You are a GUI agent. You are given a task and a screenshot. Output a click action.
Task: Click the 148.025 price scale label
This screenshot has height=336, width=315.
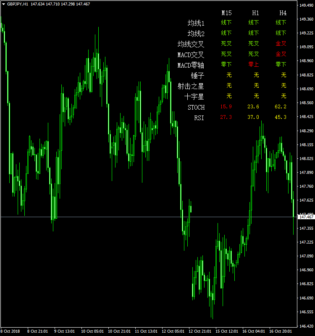[x=306, y=159]
